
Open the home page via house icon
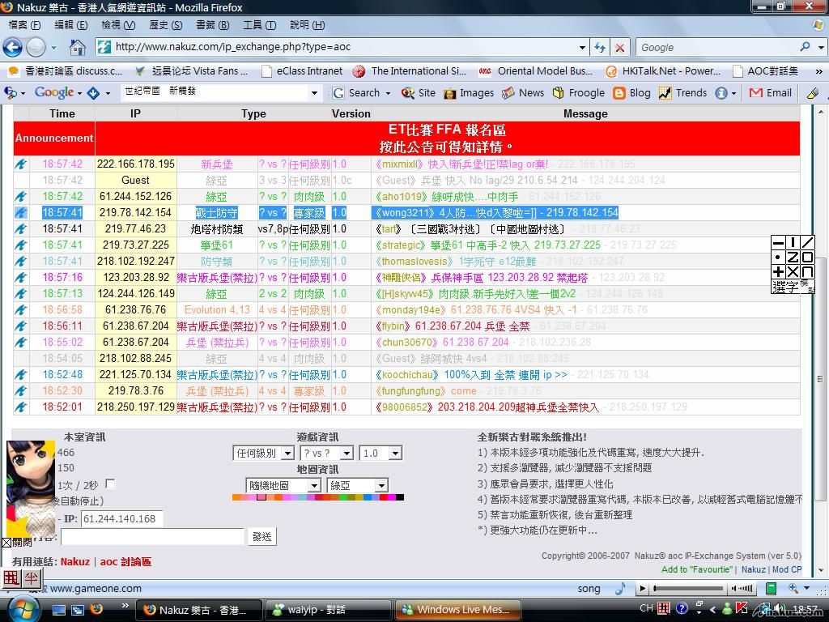pyautogui.click(x=78, y=48)
